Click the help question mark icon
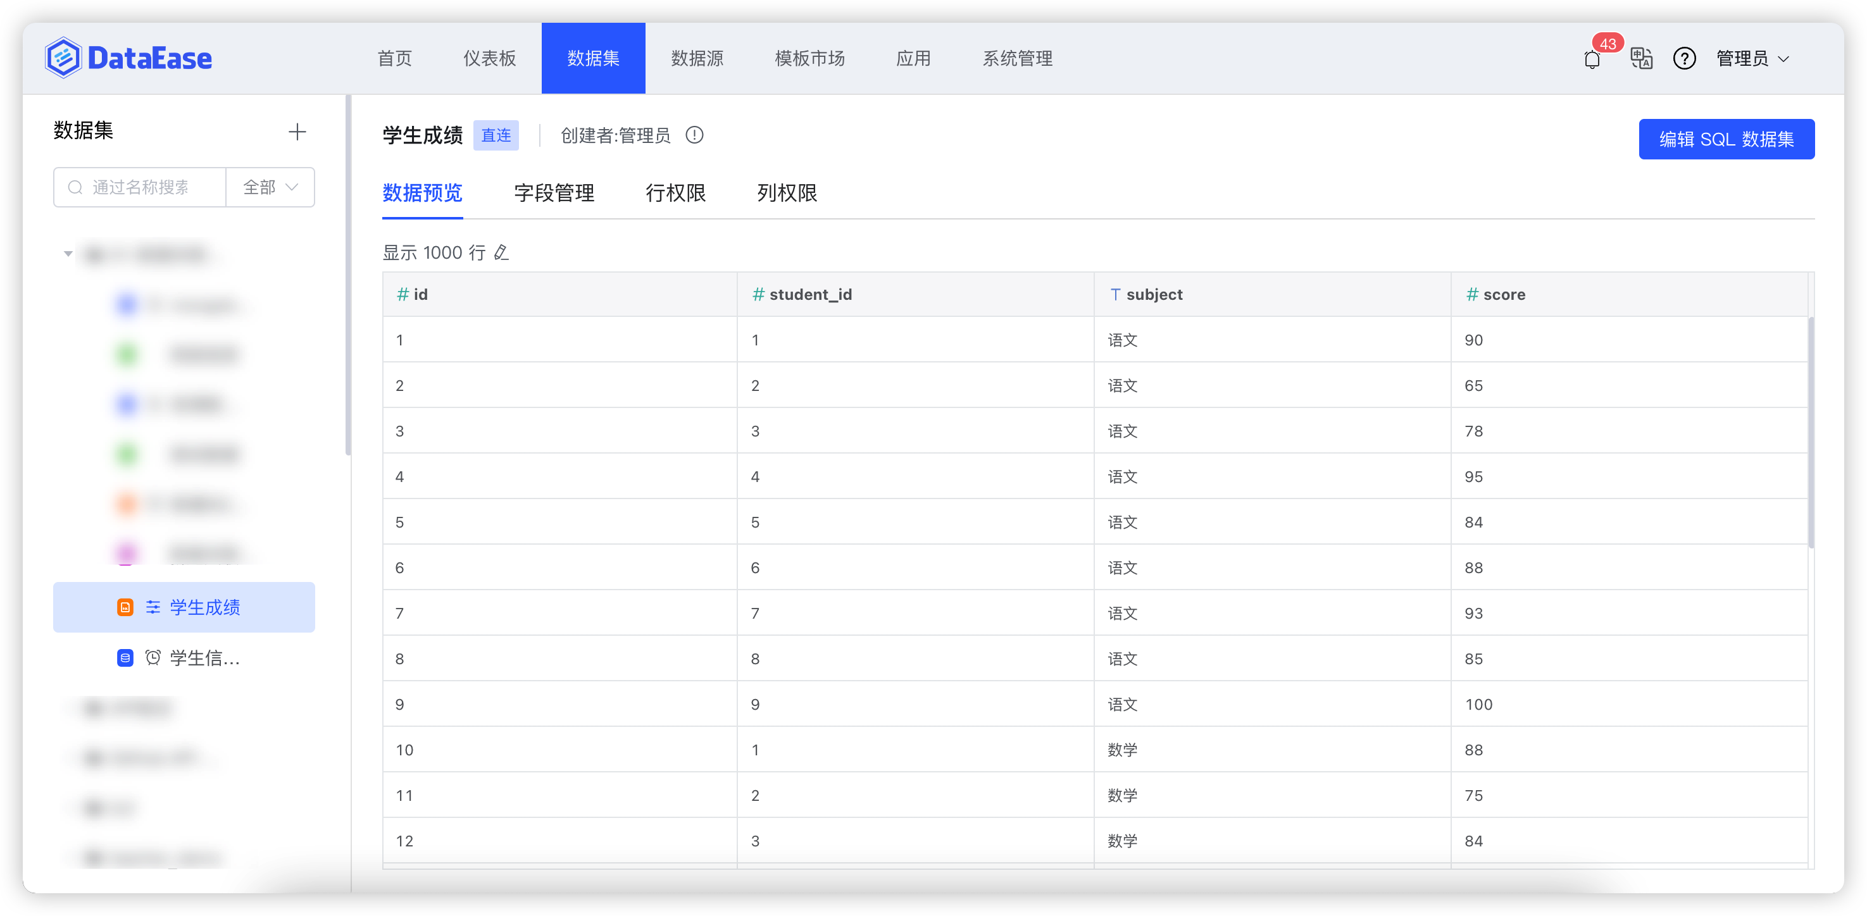Viewport: 1867px width, 916px height. [x=1683, y=58]
